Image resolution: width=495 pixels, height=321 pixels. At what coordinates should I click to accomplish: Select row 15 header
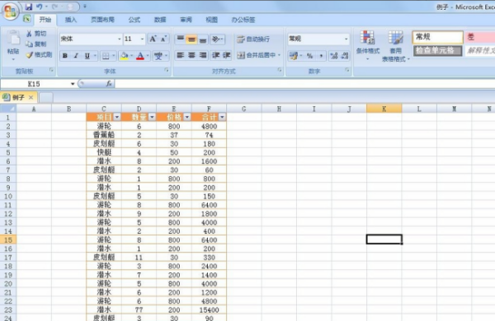8,240
